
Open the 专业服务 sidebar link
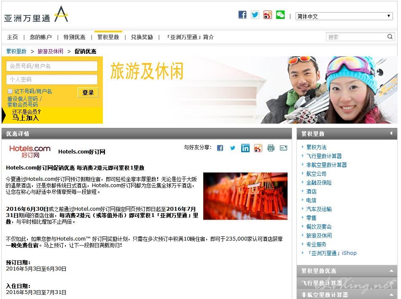[316, 244]
